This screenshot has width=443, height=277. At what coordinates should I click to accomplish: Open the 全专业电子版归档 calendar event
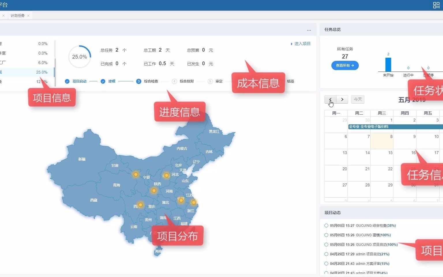pyautogui.click(x=395, y=127)
